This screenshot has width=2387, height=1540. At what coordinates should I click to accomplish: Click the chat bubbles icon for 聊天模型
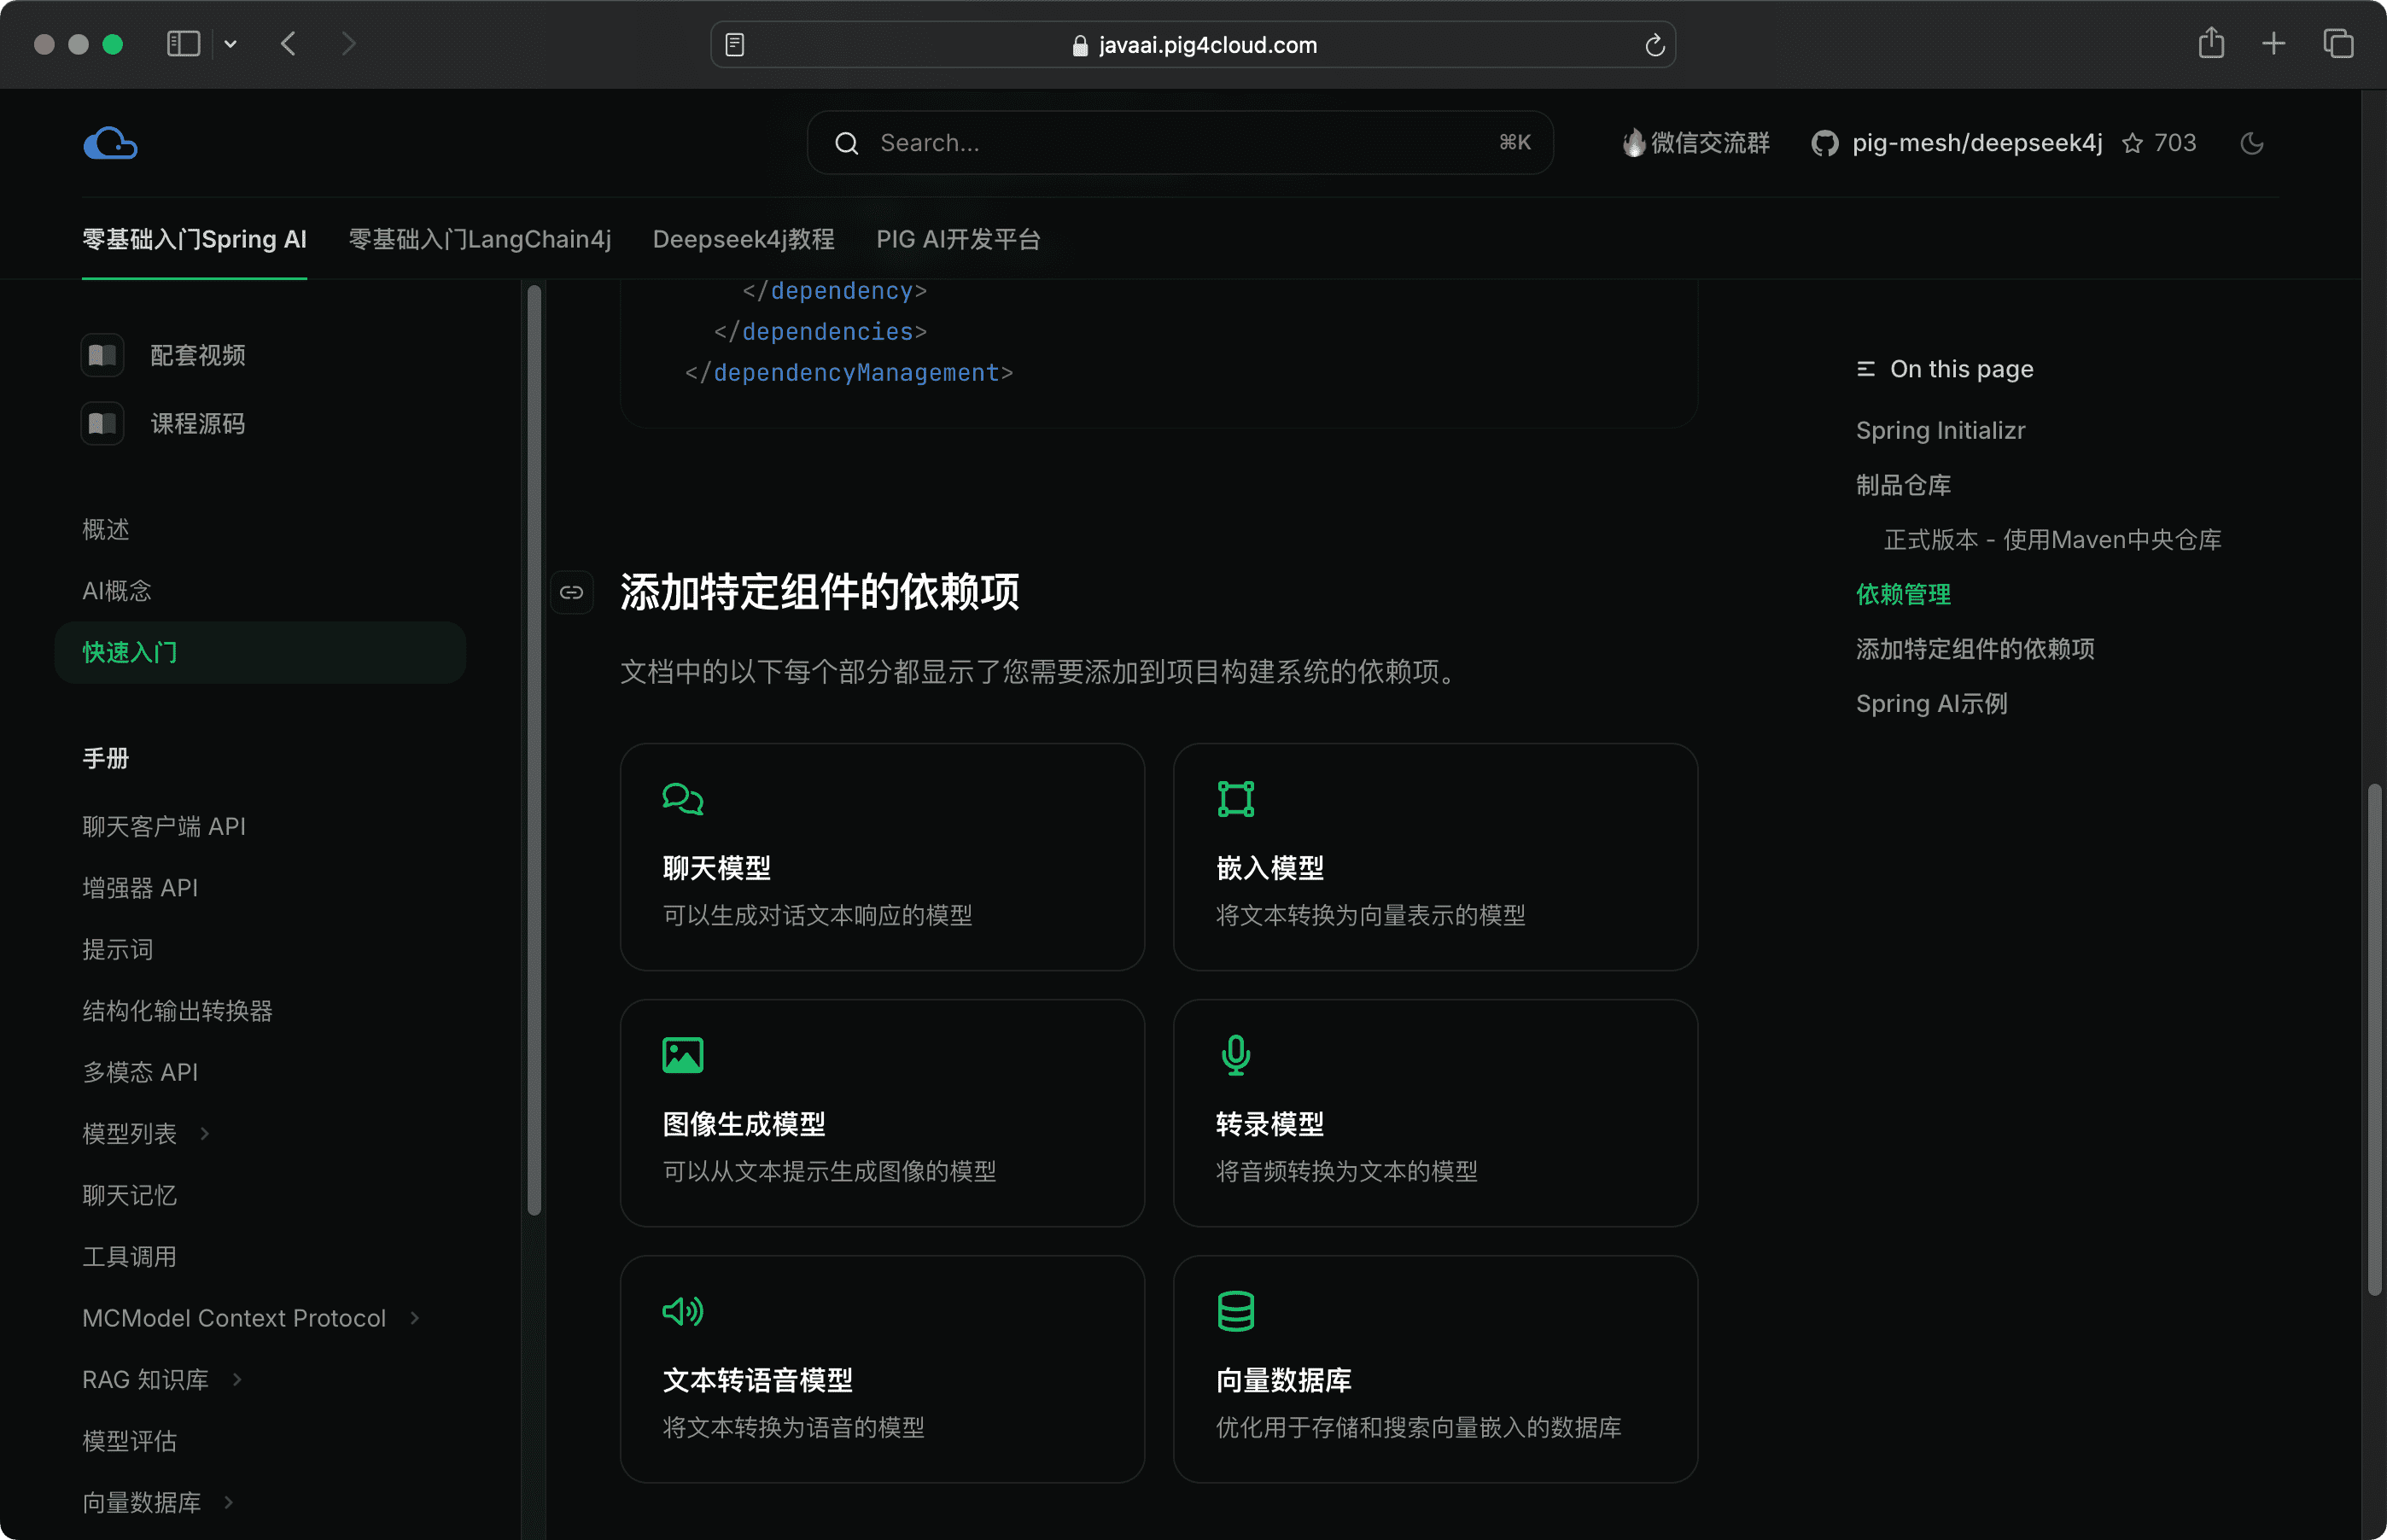point(683,798)
